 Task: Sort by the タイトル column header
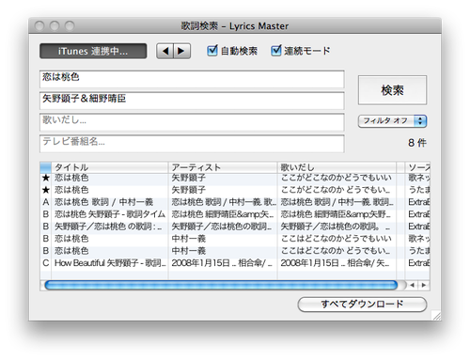tap(110, 167)
